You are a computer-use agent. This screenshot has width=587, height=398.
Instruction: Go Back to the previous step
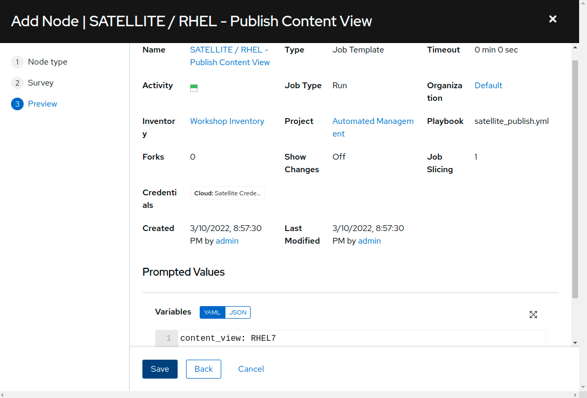tap(204, 369)
